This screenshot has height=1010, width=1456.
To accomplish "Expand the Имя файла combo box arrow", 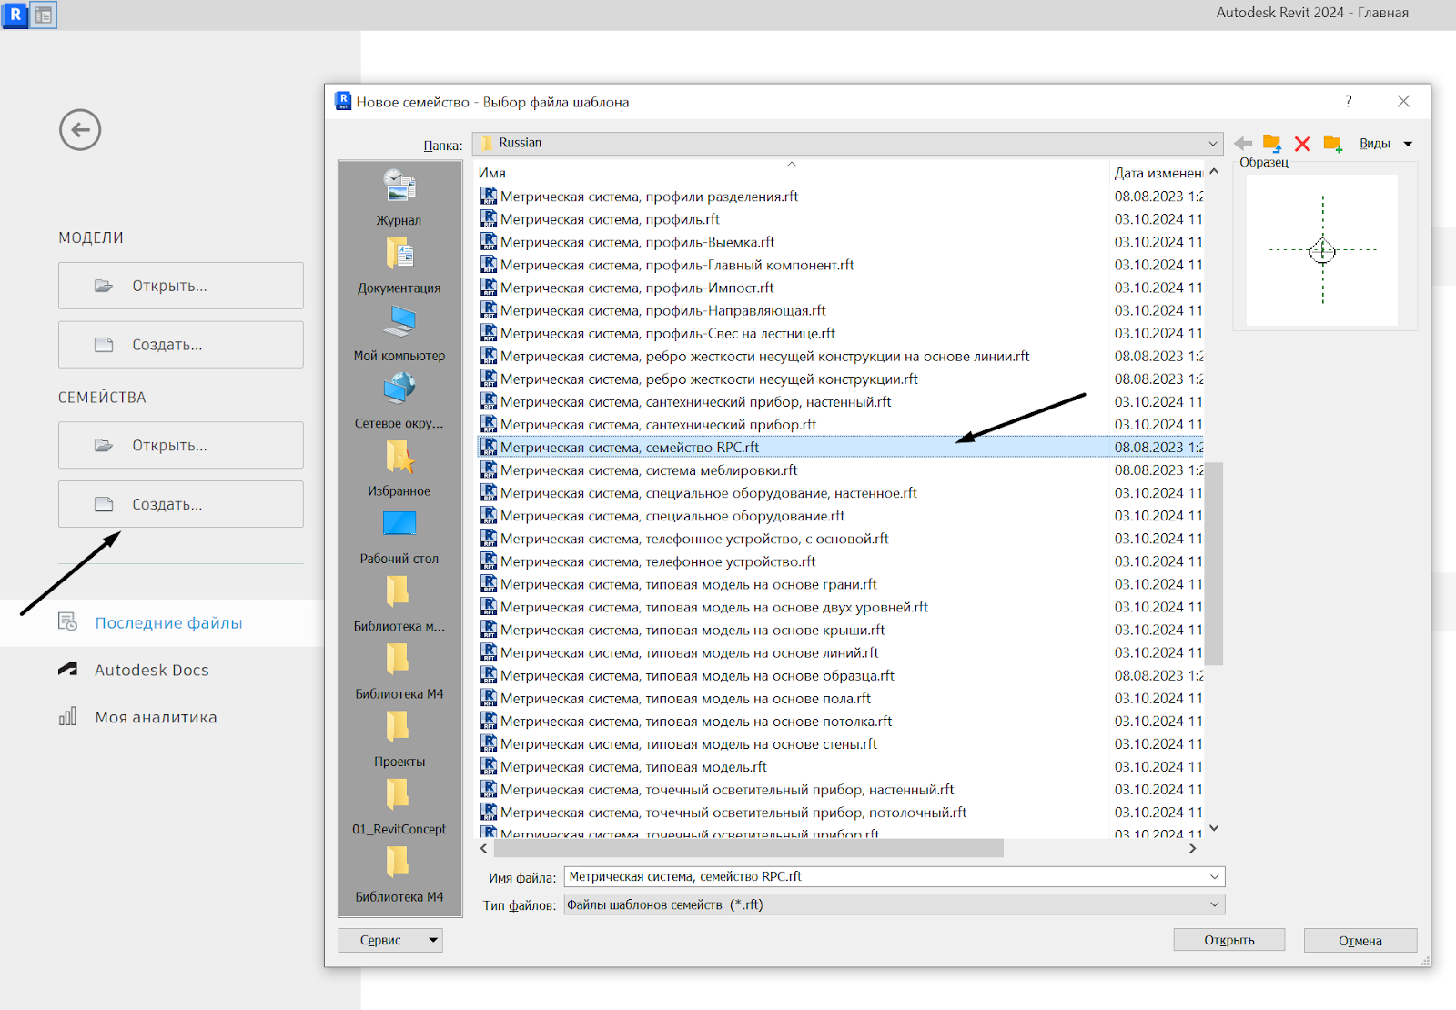I will (1214, 877).
